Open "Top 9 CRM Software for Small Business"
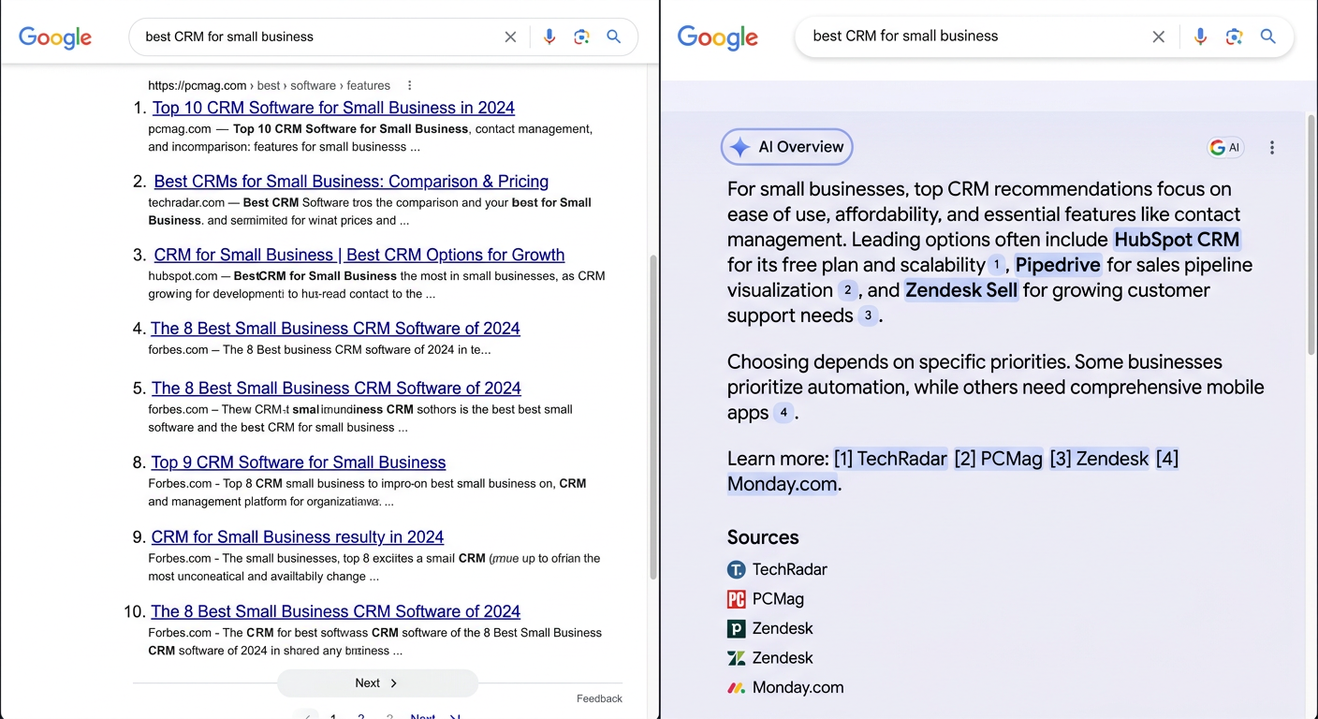Viewport: 1318px width, 719px height. tap(299, 462)
